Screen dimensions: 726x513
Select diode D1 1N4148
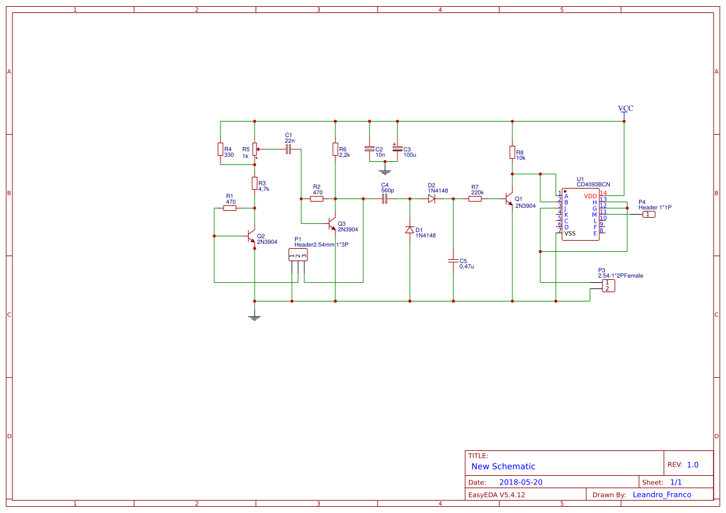pyautogui.click(x=410, y=230)
